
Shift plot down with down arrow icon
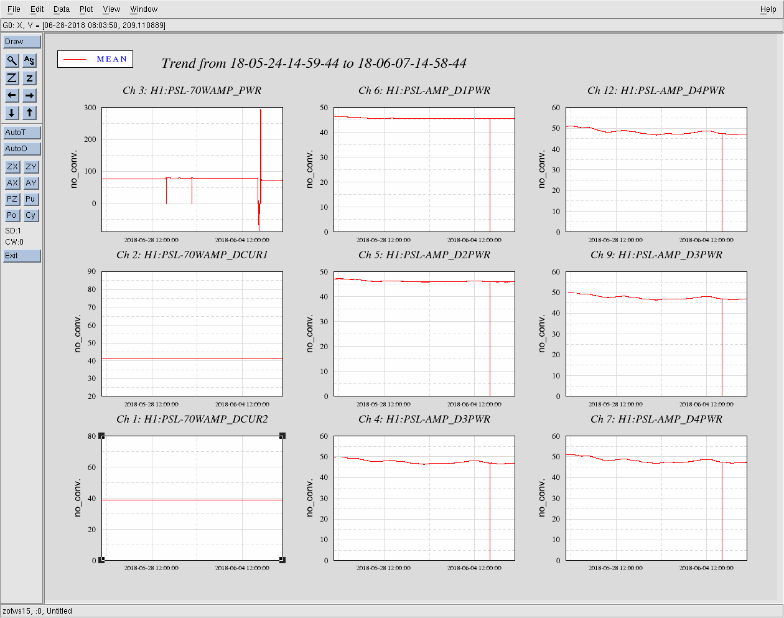[x=12, y=113]
